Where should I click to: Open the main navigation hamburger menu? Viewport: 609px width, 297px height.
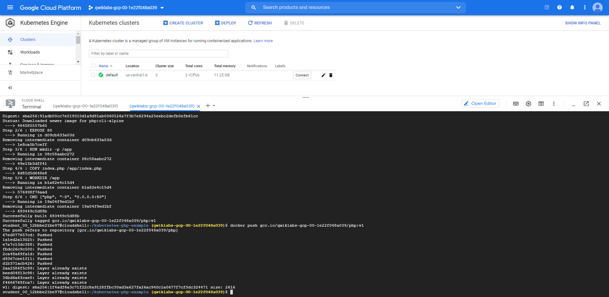[x=10, y=7]
